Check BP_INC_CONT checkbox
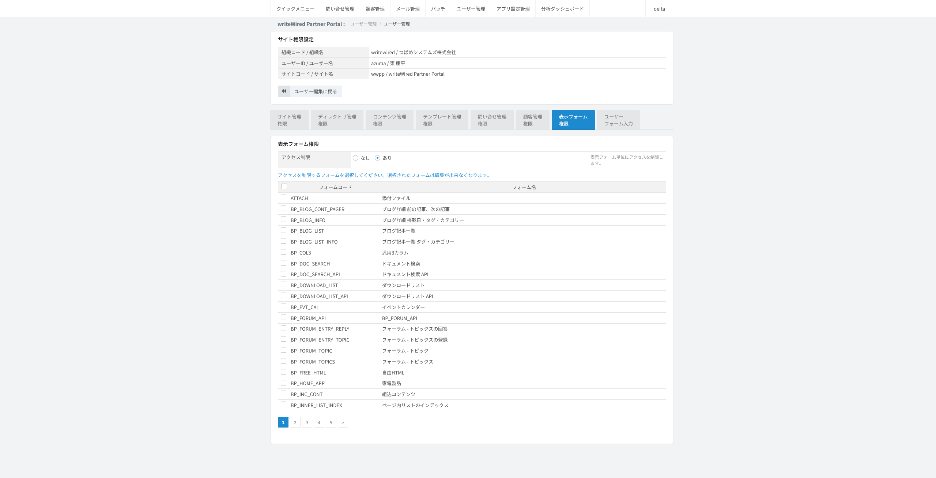The height and width of the screenshot is (478, 936). tap(283, 394)
